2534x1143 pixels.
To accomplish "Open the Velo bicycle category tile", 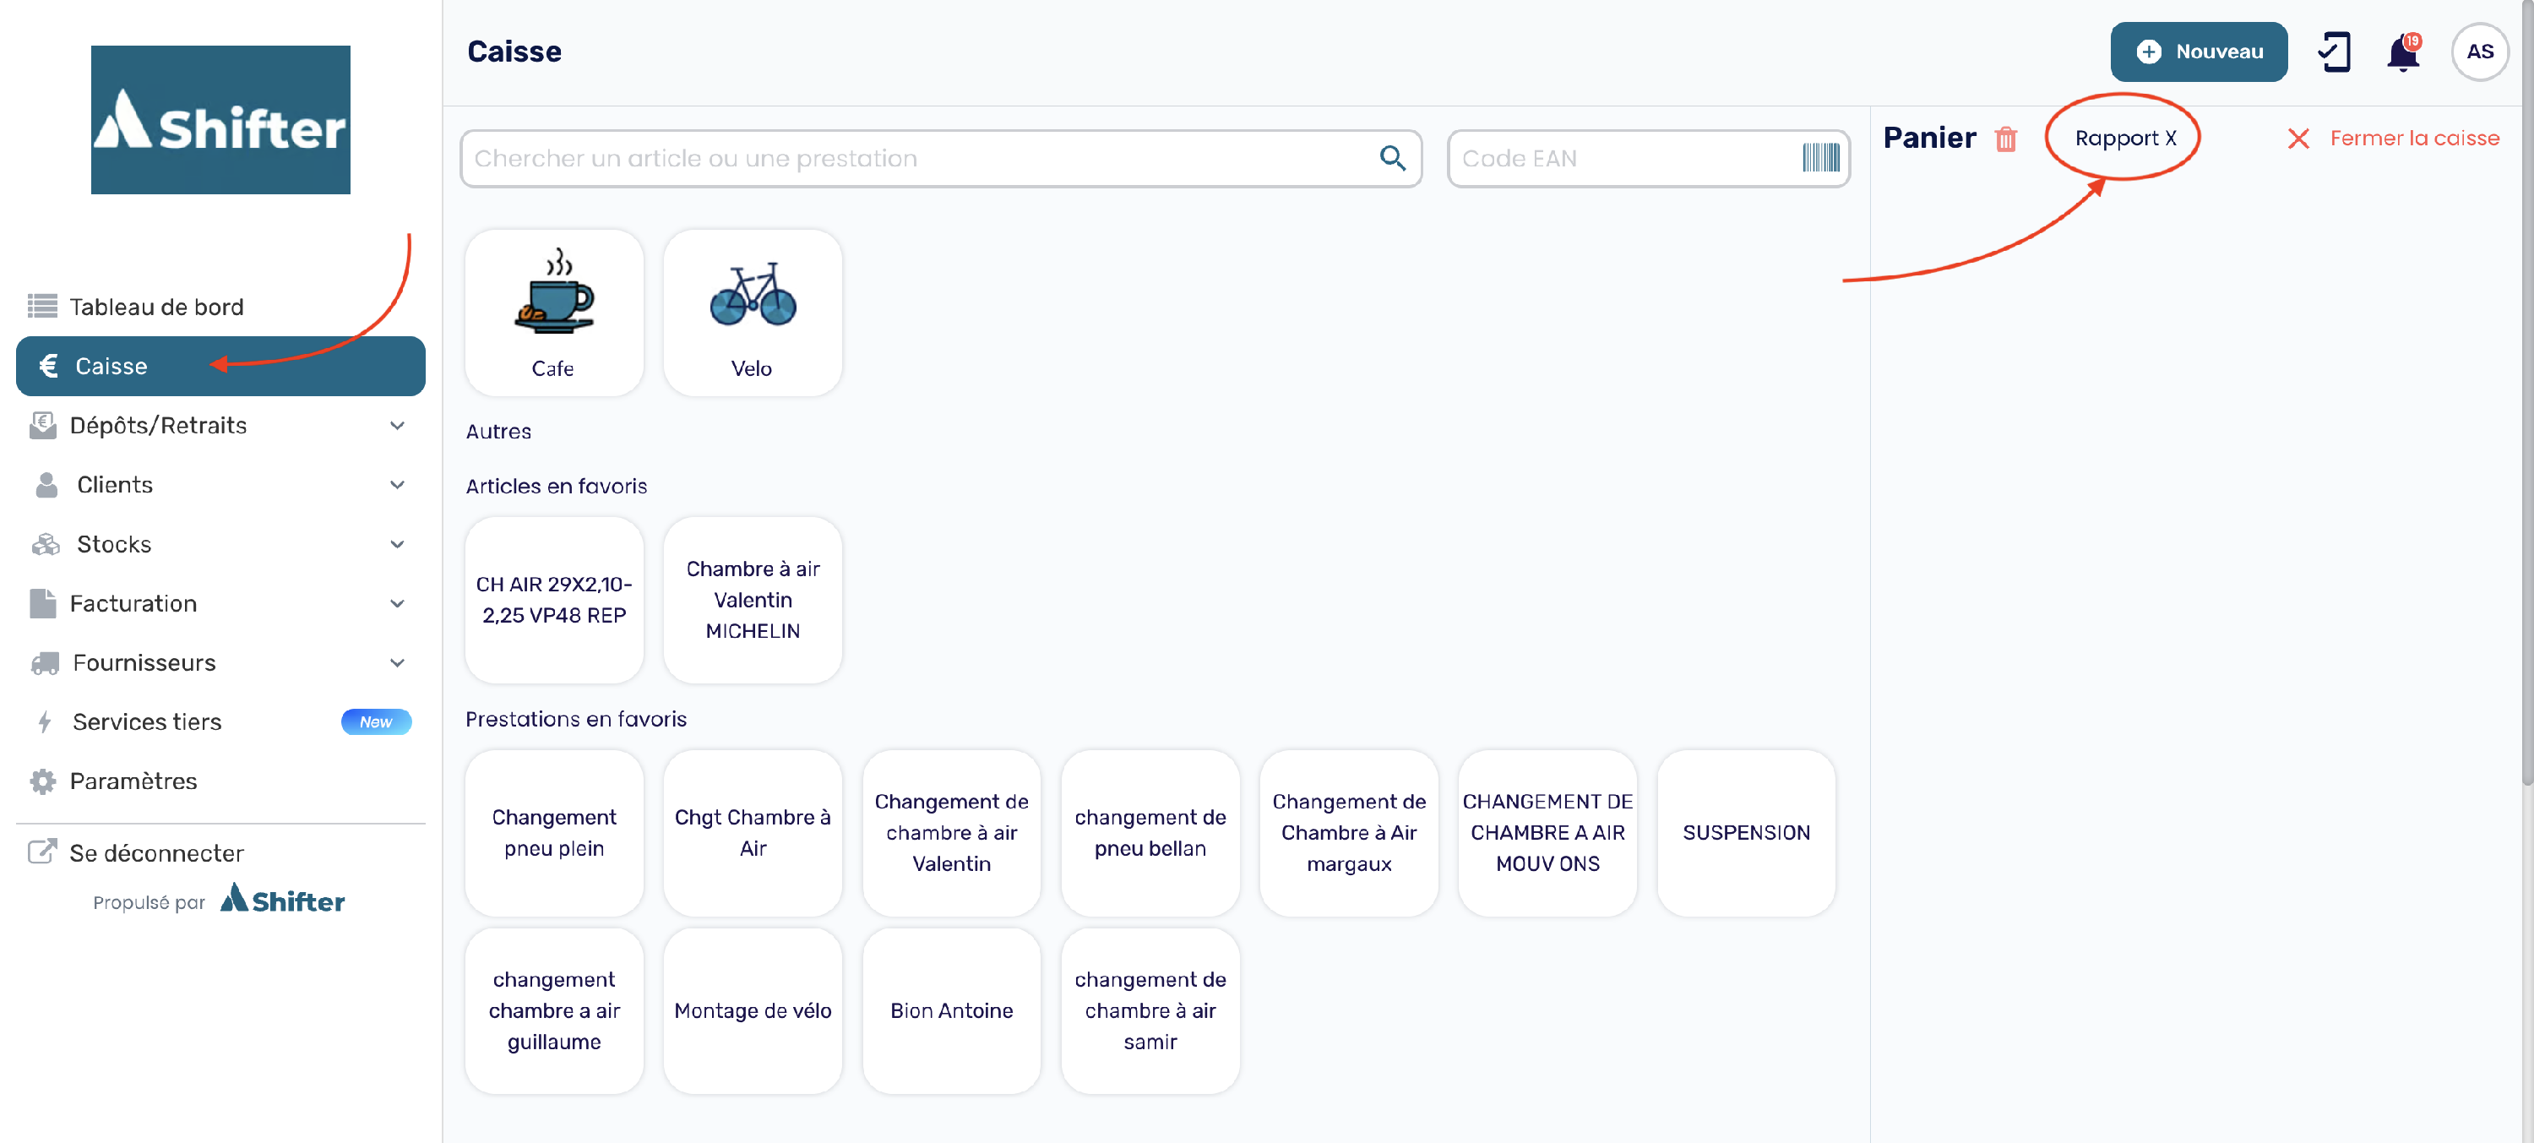I will [753, 313].
